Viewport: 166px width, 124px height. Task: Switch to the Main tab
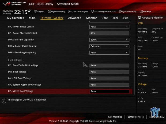[x=32, y=18]
